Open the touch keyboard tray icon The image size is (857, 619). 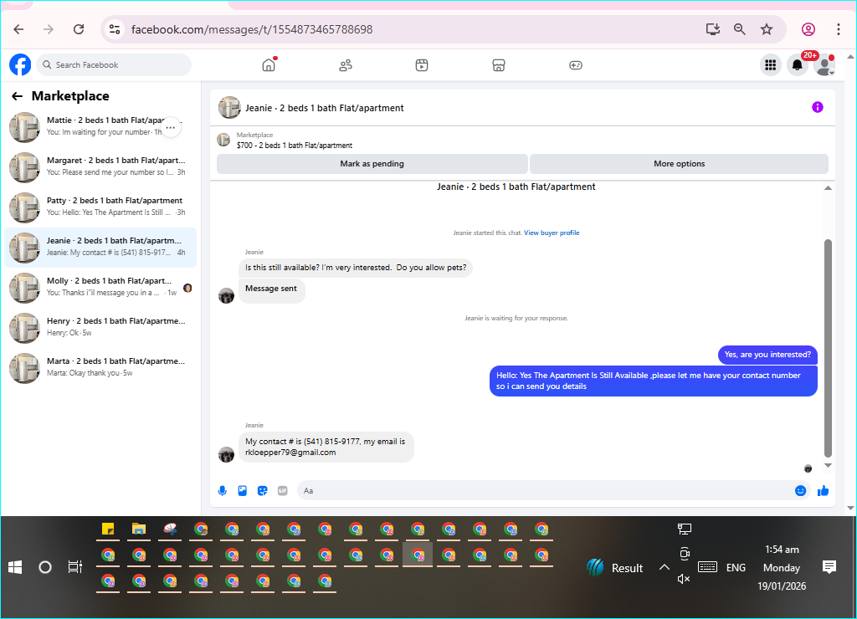pos(707,567)
